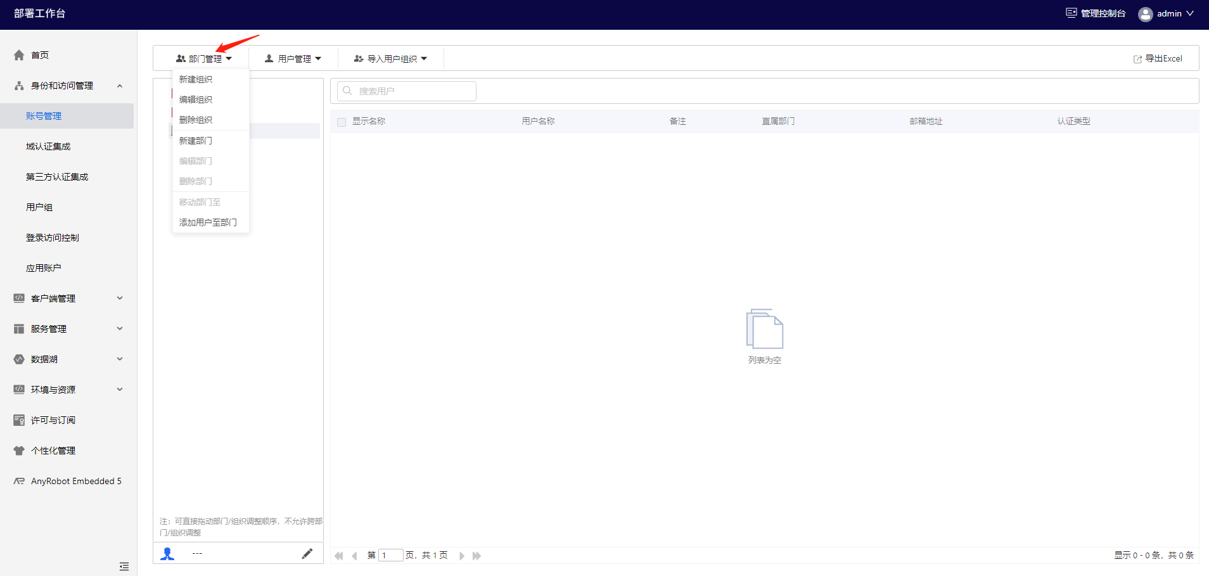Go to previous page of user list
The height and width of the screenshot is (576, 1209).
[x=354, y=556]
